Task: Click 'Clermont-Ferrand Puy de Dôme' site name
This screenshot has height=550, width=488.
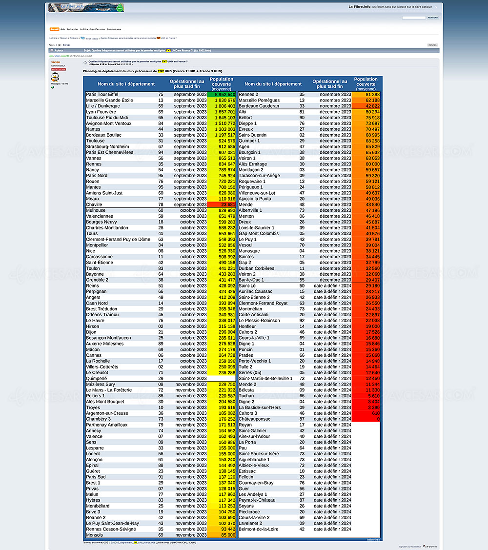Action: point(118,239)
